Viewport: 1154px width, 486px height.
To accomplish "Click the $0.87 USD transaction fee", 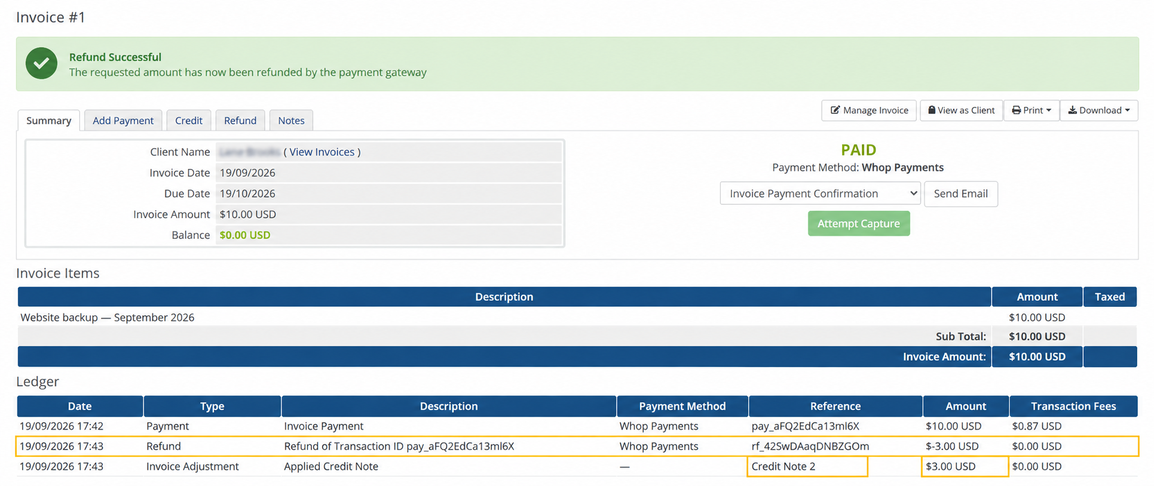I will pyautogui.click(x=1037, y=426).
